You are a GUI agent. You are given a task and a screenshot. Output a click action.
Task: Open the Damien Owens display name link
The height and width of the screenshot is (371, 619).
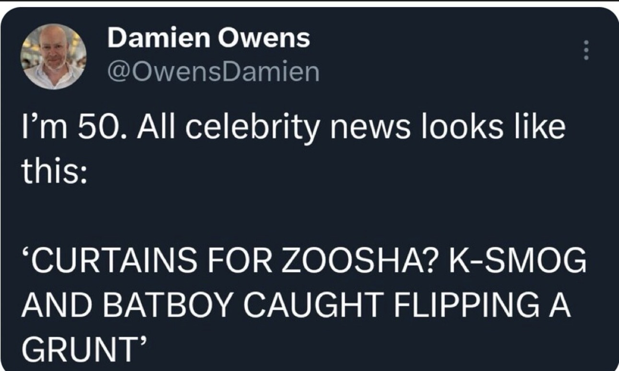[x=209, y=38]
